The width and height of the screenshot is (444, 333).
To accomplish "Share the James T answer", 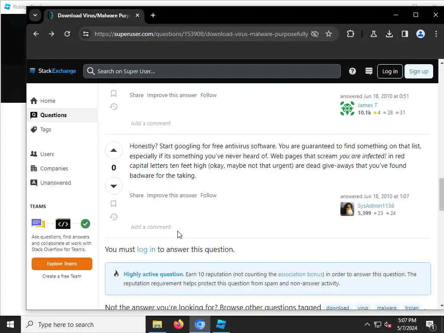I will tap(137, 95).
